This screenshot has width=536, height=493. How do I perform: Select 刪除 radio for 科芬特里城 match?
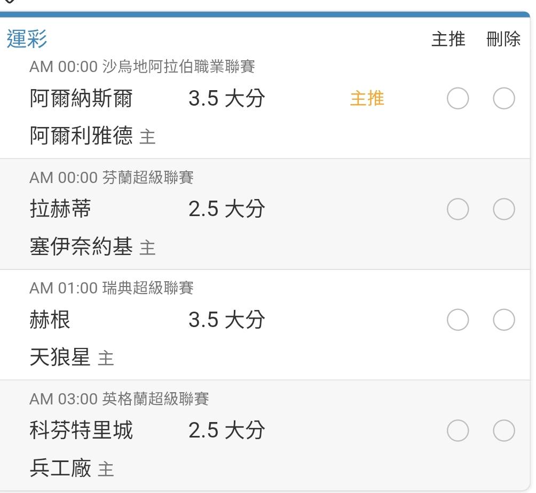point(504,431)
